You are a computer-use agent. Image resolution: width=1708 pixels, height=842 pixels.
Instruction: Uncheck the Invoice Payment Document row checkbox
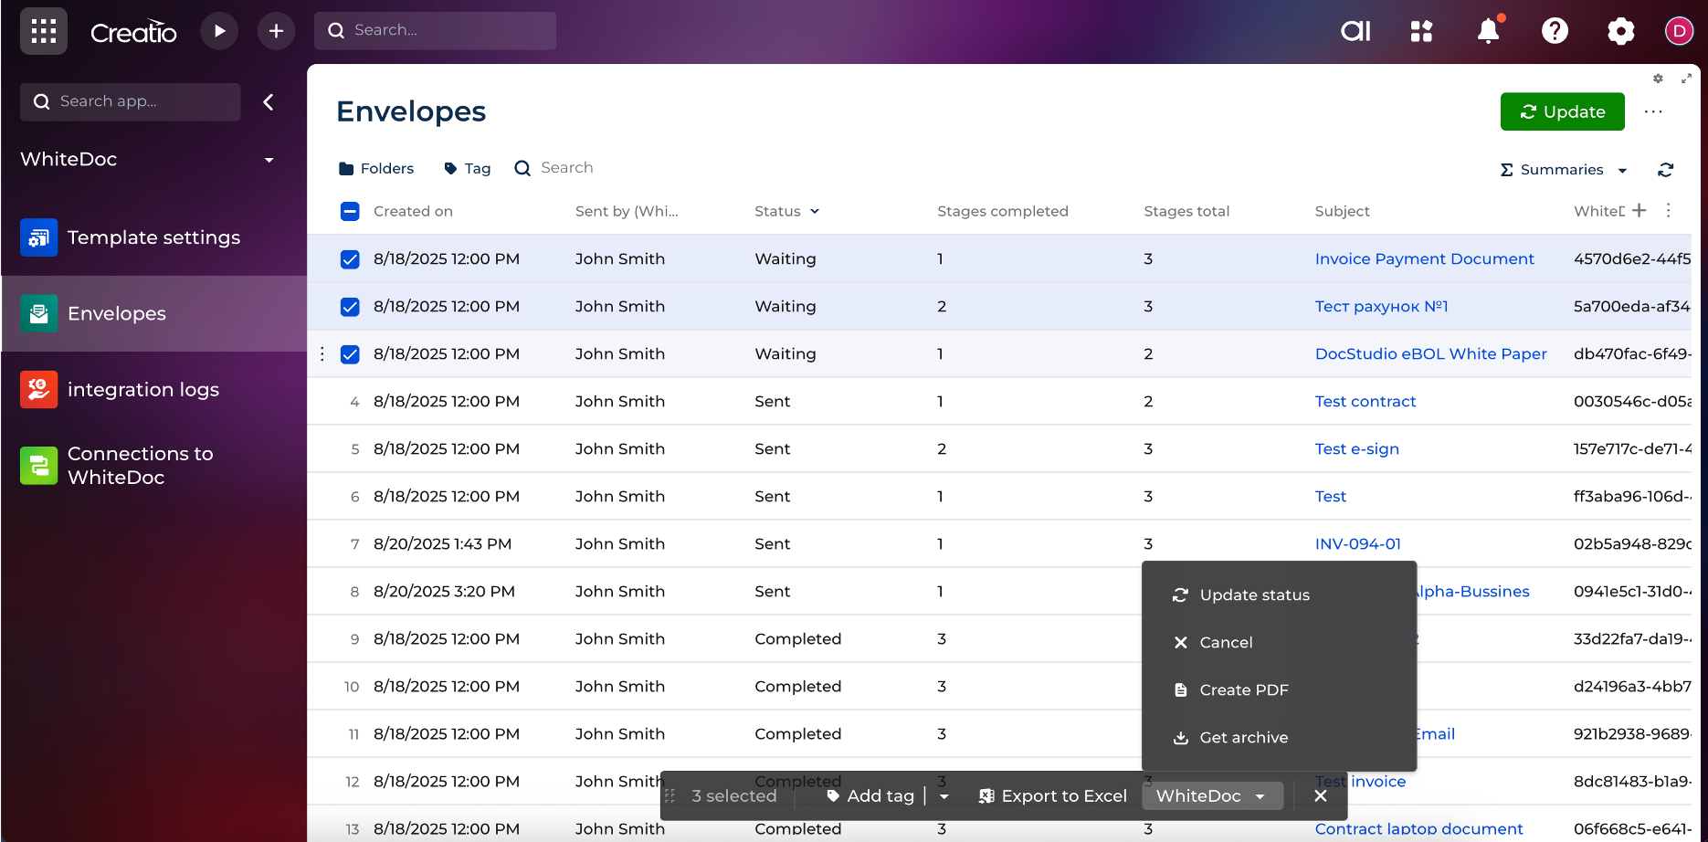(350, 259)
